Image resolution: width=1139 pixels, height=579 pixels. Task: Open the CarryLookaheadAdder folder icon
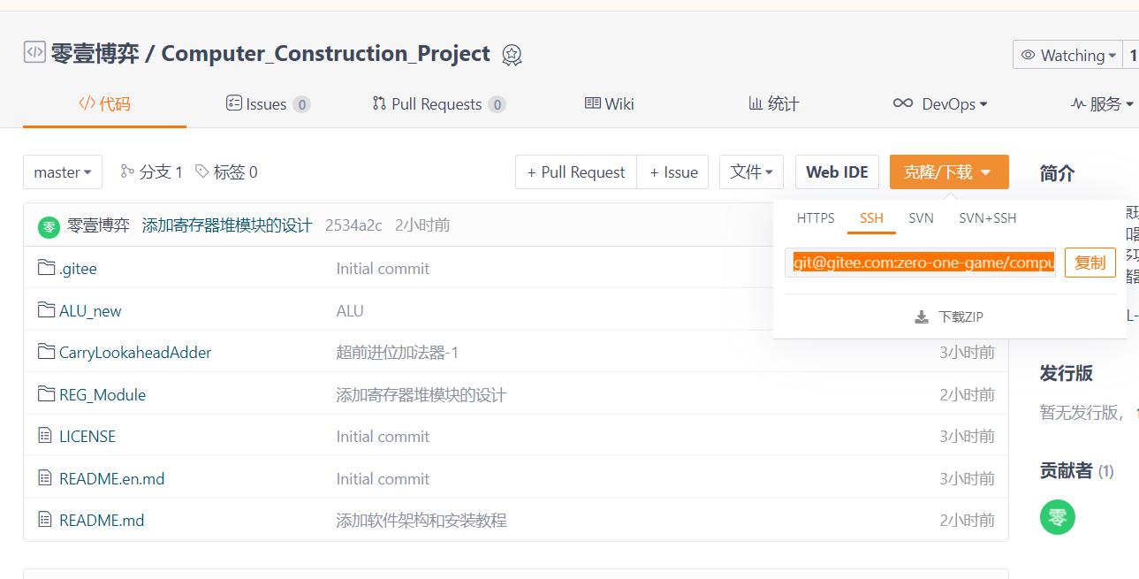click(47, 352)
